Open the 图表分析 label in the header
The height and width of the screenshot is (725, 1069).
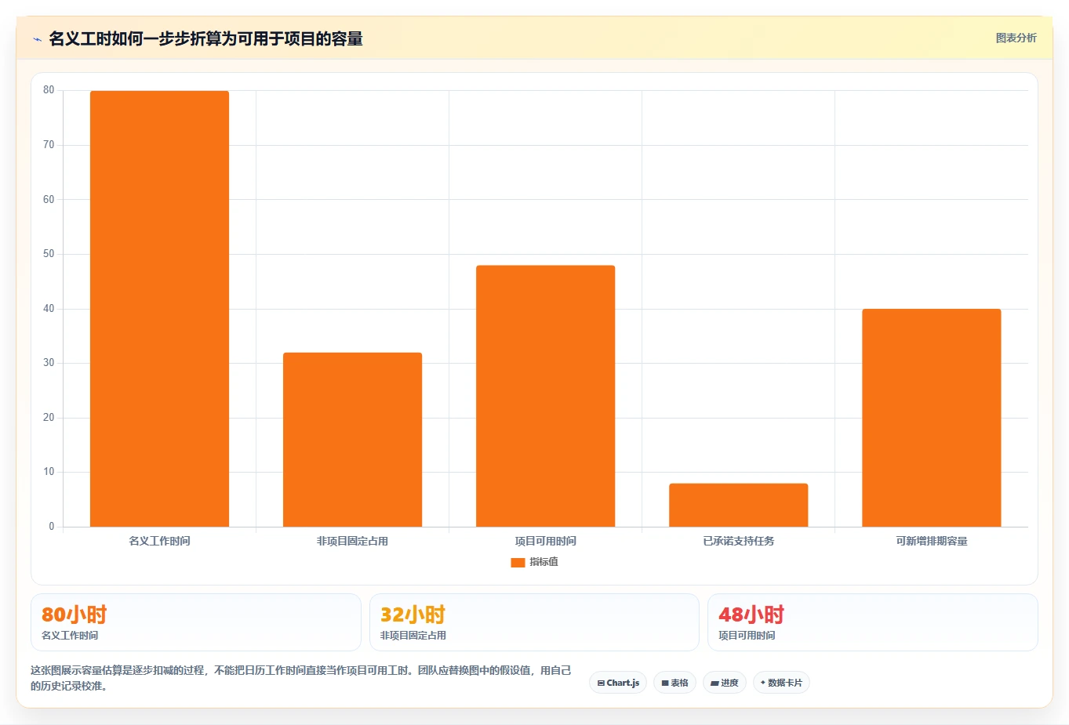[1016, 38]
